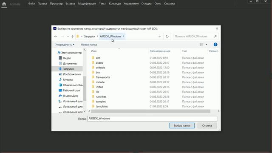The height and width of the screenshot is (153, 272).
Task: Sort by the Тип column header
Action: (184, 51)
